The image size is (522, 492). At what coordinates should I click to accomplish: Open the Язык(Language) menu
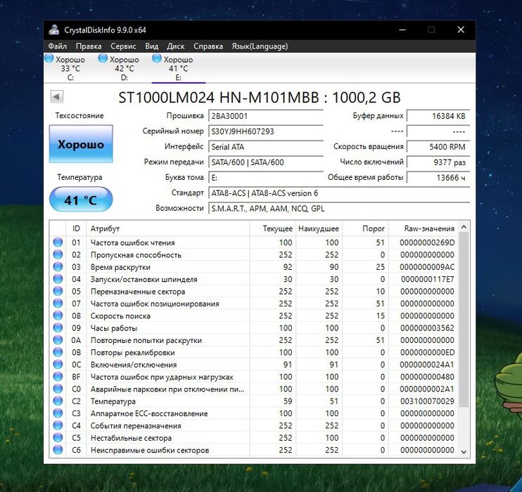tap(260, 46)
